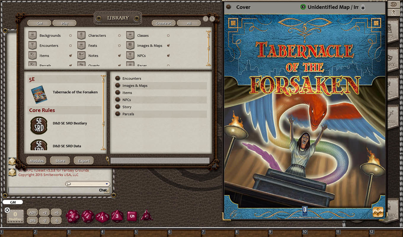Screen dimensions: 403x237
Task: Open the Characters icon in the Library grid
Action: pyautogui.click(x=81, y=35)
